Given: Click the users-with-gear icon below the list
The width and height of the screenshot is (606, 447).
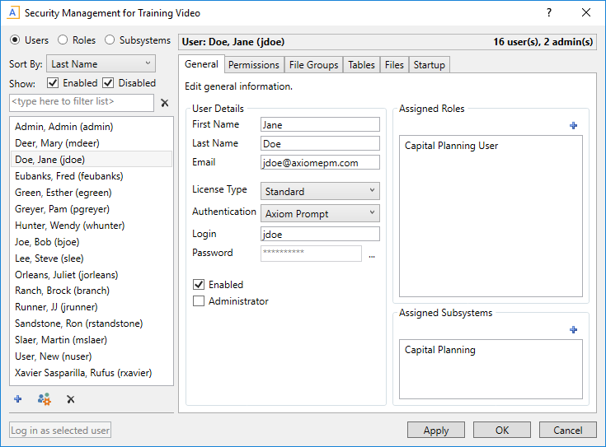Looking at the screenshot, I should pyautogui.click(x=44, y=399).
